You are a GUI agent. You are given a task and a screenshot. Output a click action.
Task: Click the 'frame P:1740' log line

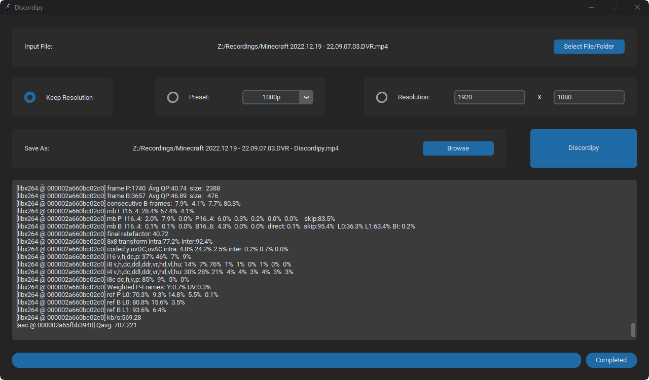(118, 188)
